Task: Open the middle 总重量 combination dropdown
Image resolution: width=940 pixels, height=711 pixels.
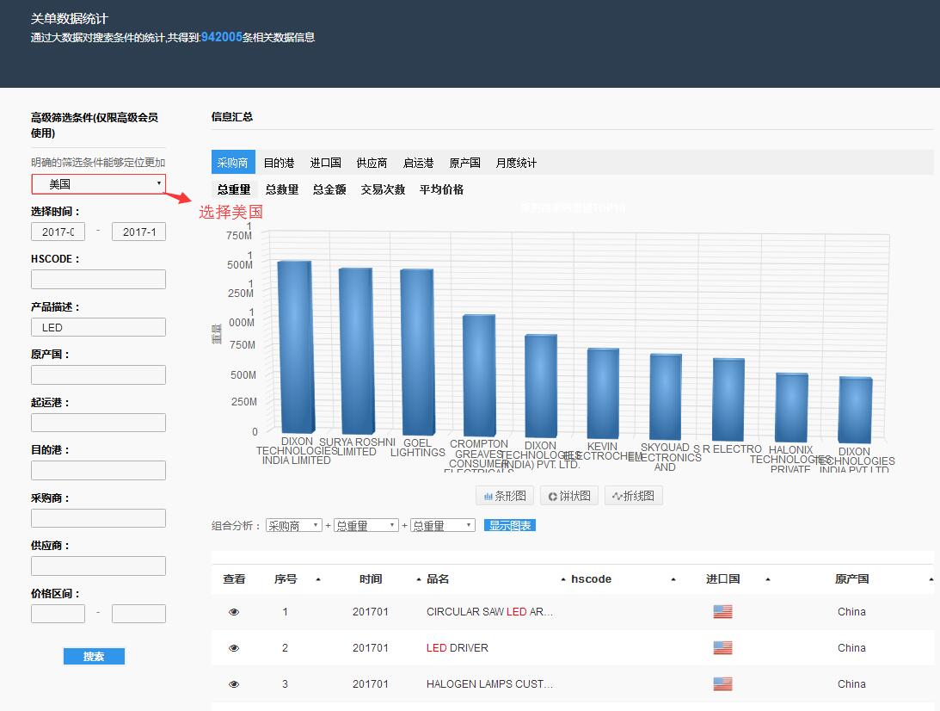Action: click(366, 526)
